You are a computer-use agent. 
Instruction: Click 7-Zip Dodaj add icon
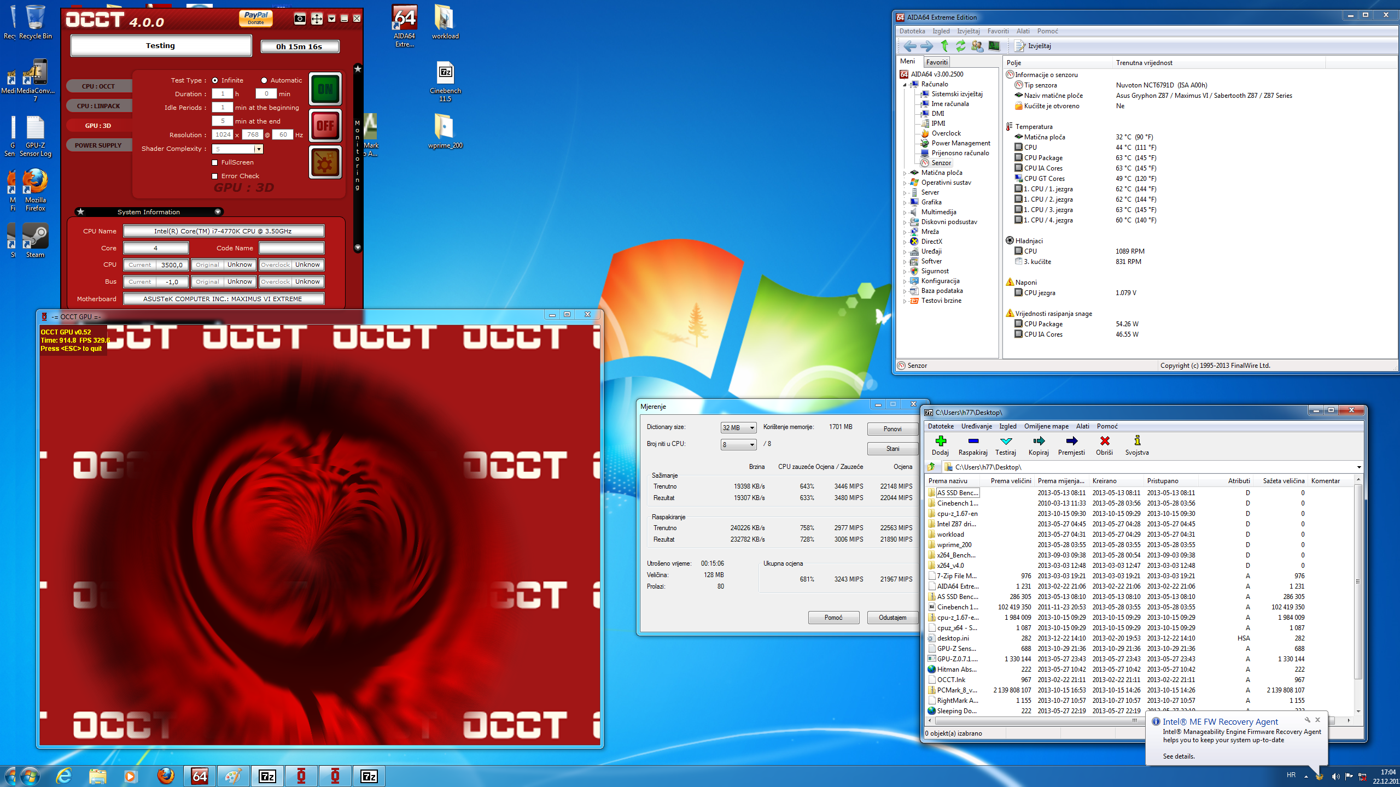pos(940,445)
